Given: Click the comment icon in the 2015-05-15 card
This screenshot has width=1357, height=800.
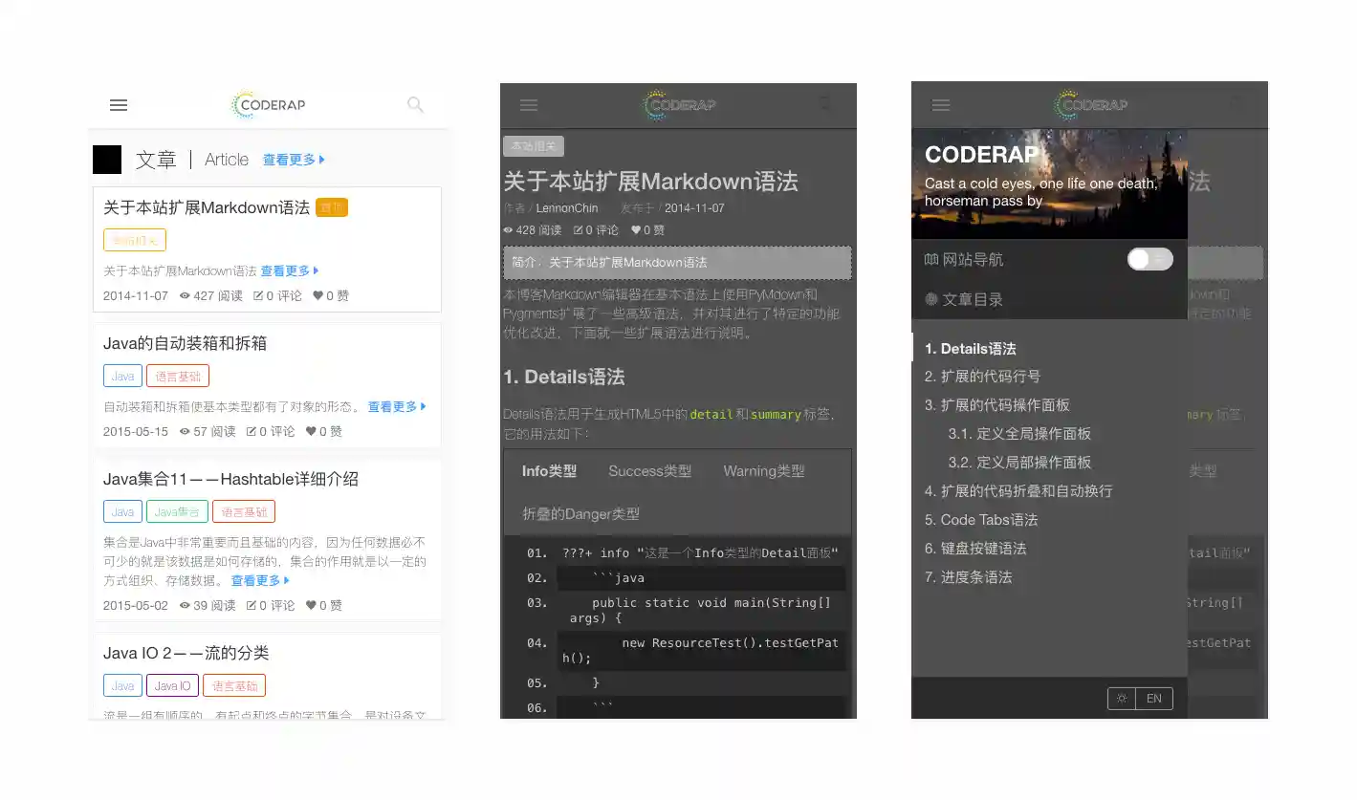Looking at the screenshot, I should [252, 432].
